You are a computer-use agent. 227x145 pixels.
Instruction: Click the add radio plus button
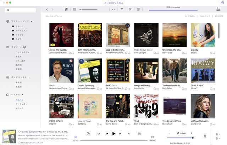(25, 47)
